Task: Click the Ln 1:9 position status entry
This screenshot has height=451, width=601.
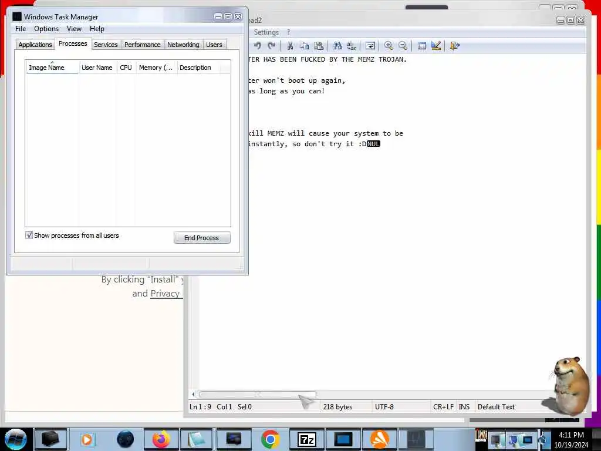Action: point(200,407)
